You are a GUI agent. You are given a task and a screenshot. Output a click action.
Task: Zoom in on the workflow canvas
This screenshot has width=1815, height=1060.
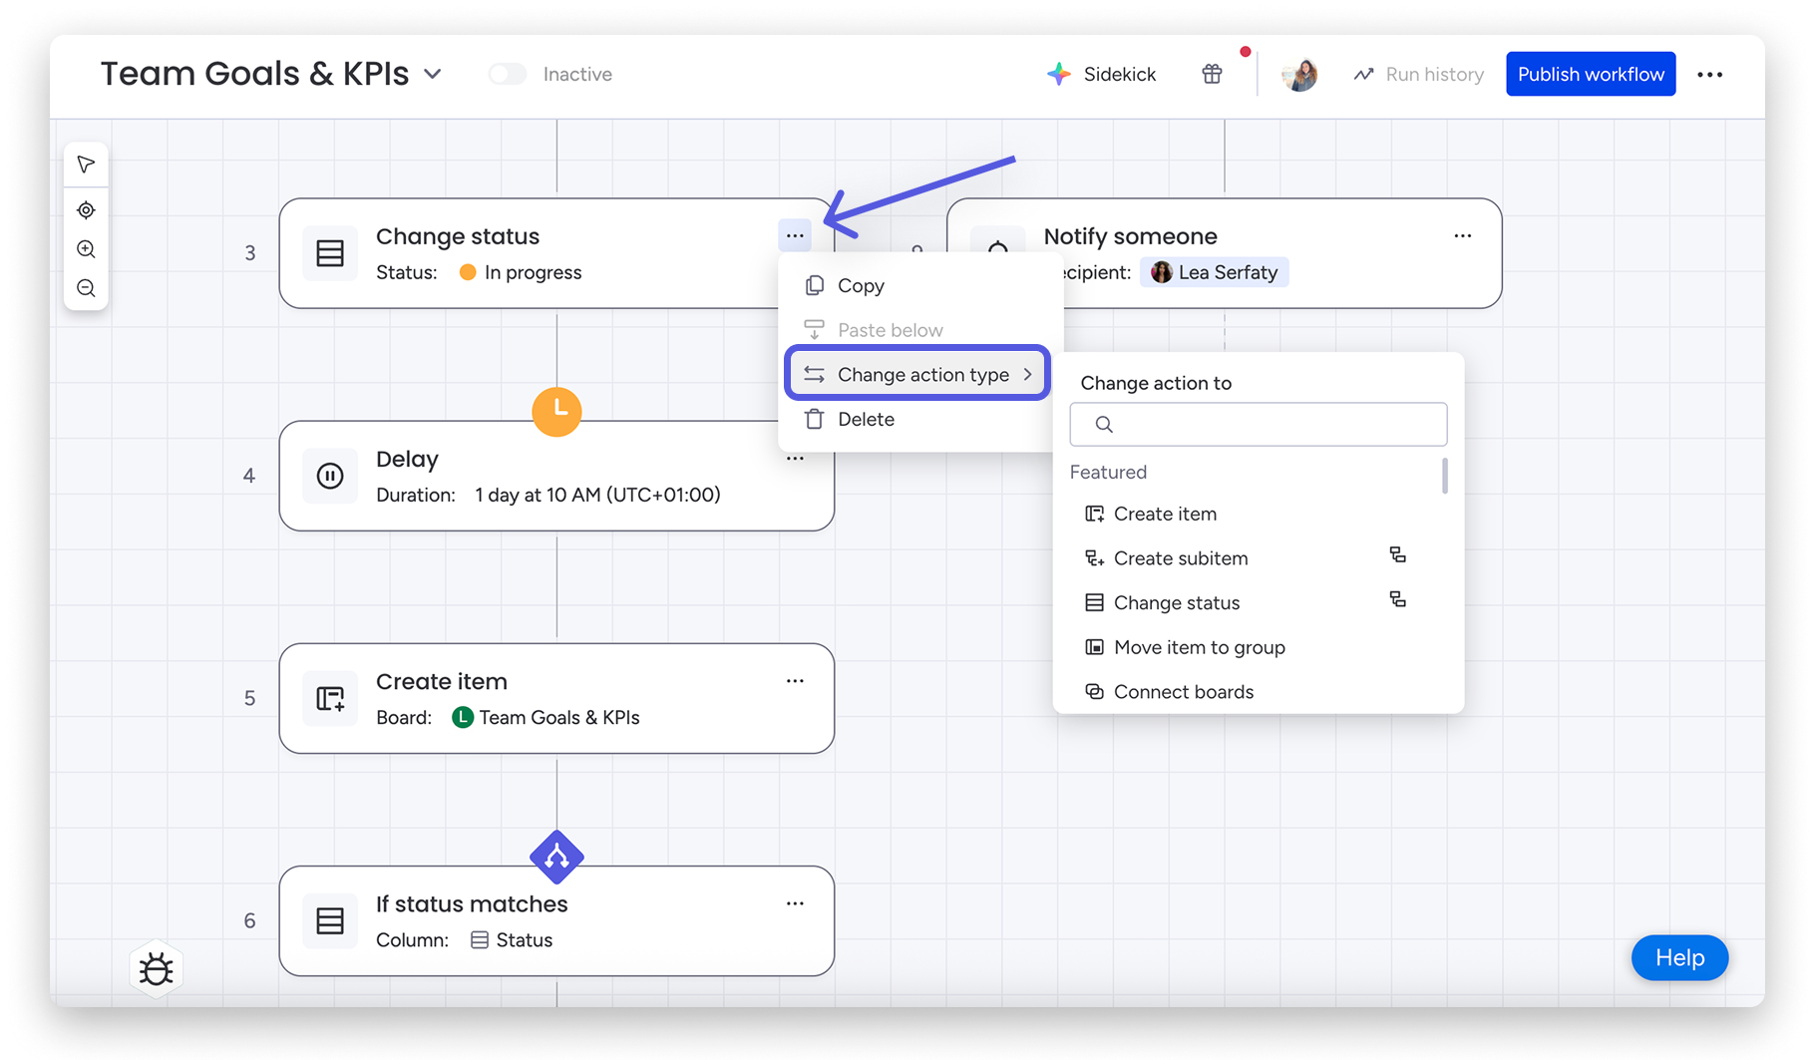(86, 249)
